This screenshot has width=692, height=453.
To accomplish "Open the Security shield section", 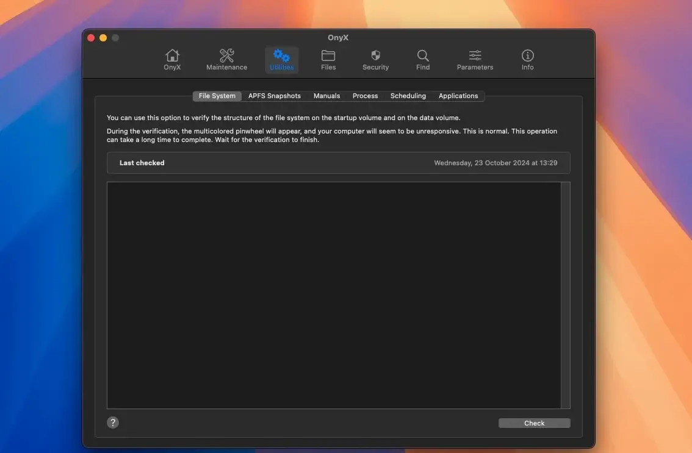I will (x=375, y=60).
